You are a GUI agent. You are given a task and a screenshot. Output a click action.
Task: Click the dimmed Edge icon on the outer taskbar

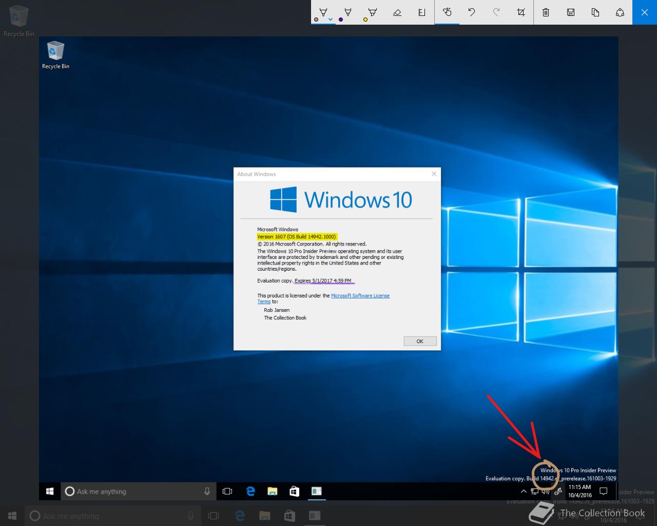point(239,516)
